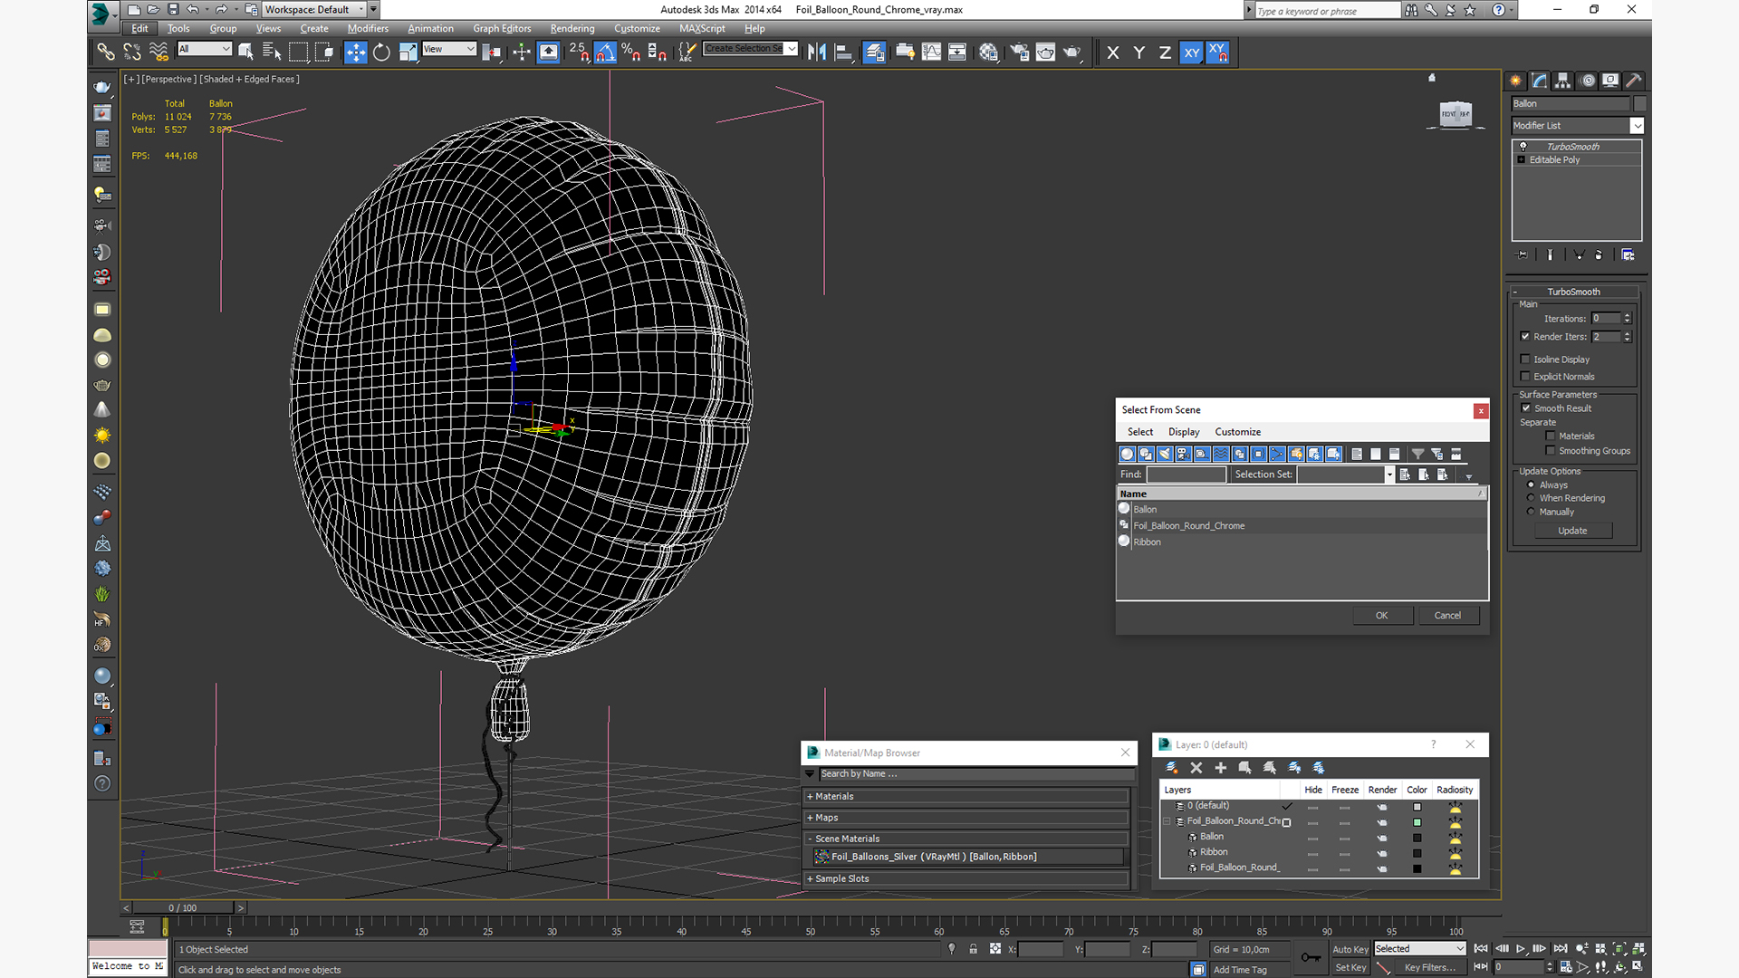
Task: Go to End frame button
Action: pyautogui.click(x=1560, y=949)
